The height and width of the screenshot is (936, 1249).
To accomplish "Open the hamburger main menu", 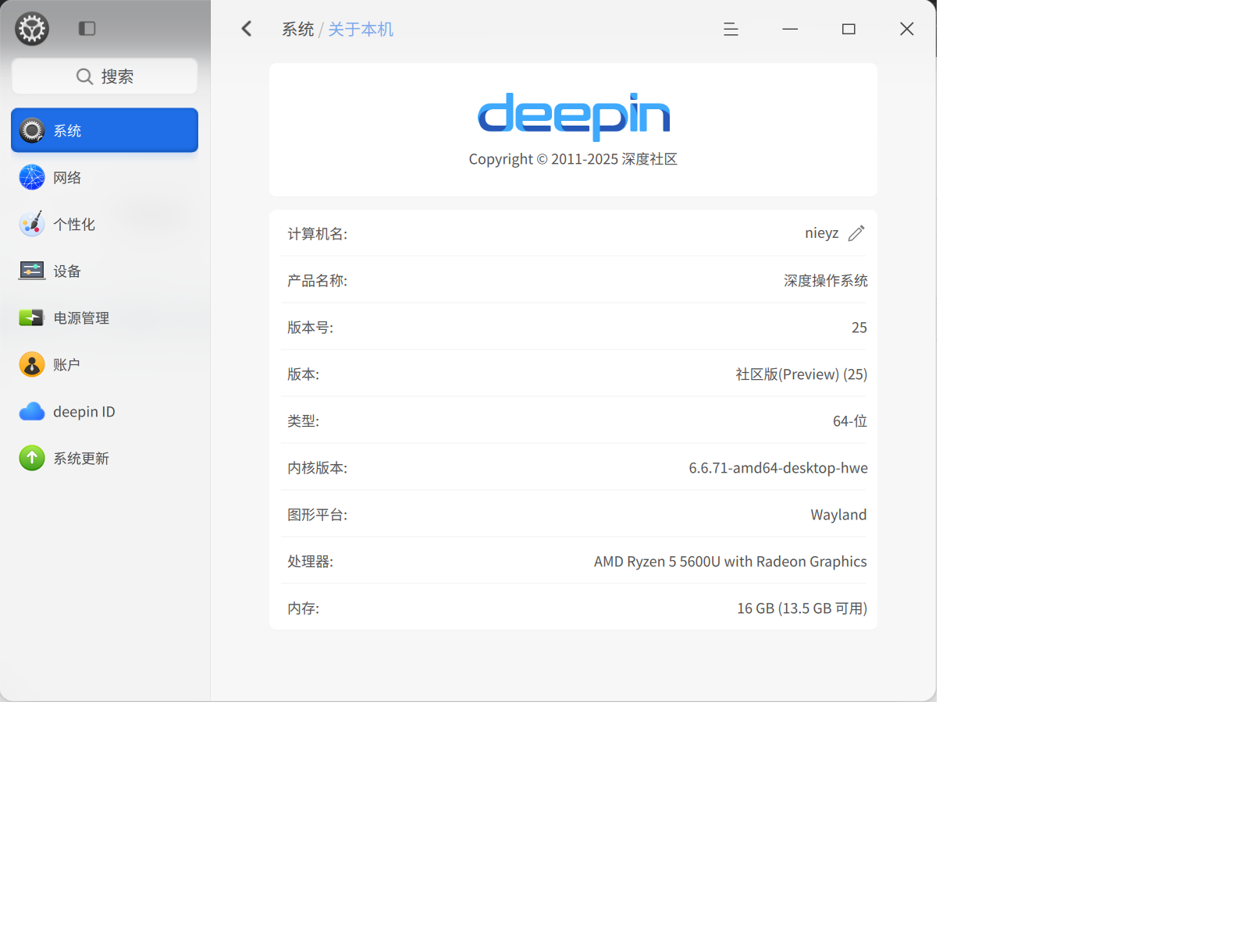I will (731, 29).
